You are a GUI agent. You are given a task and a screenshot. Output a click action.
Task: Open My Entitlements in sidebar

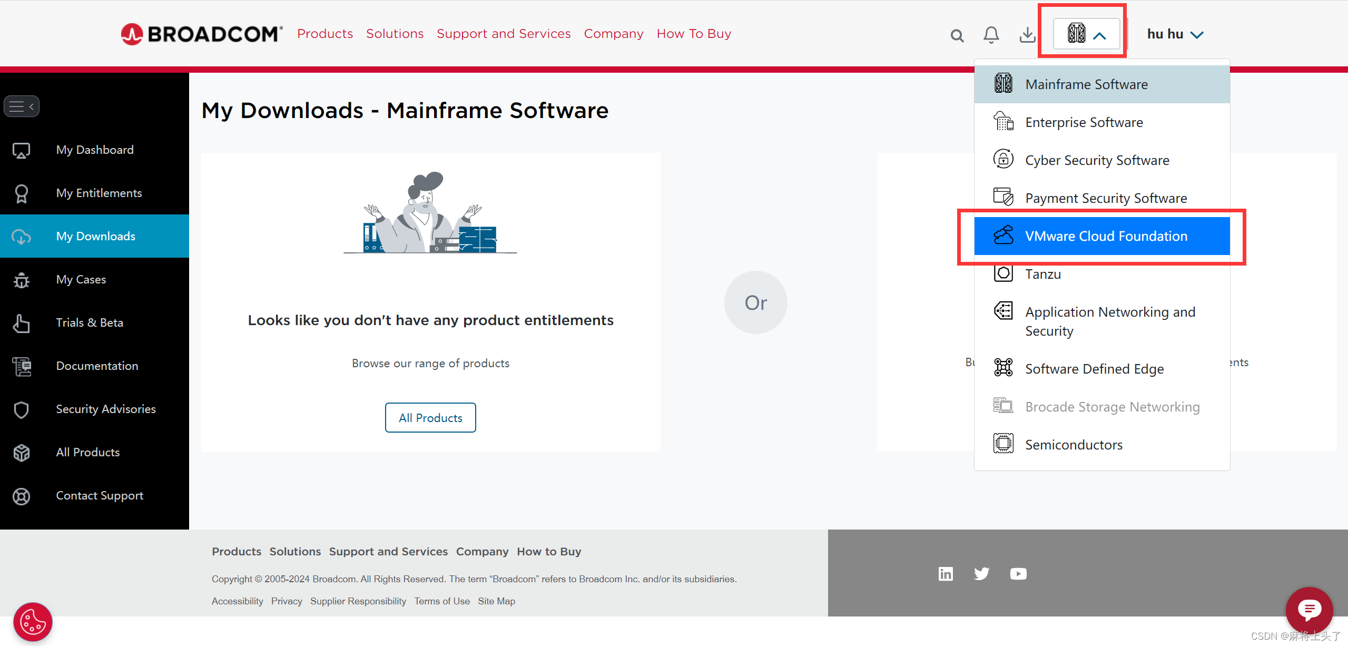(x=99, y=193)
